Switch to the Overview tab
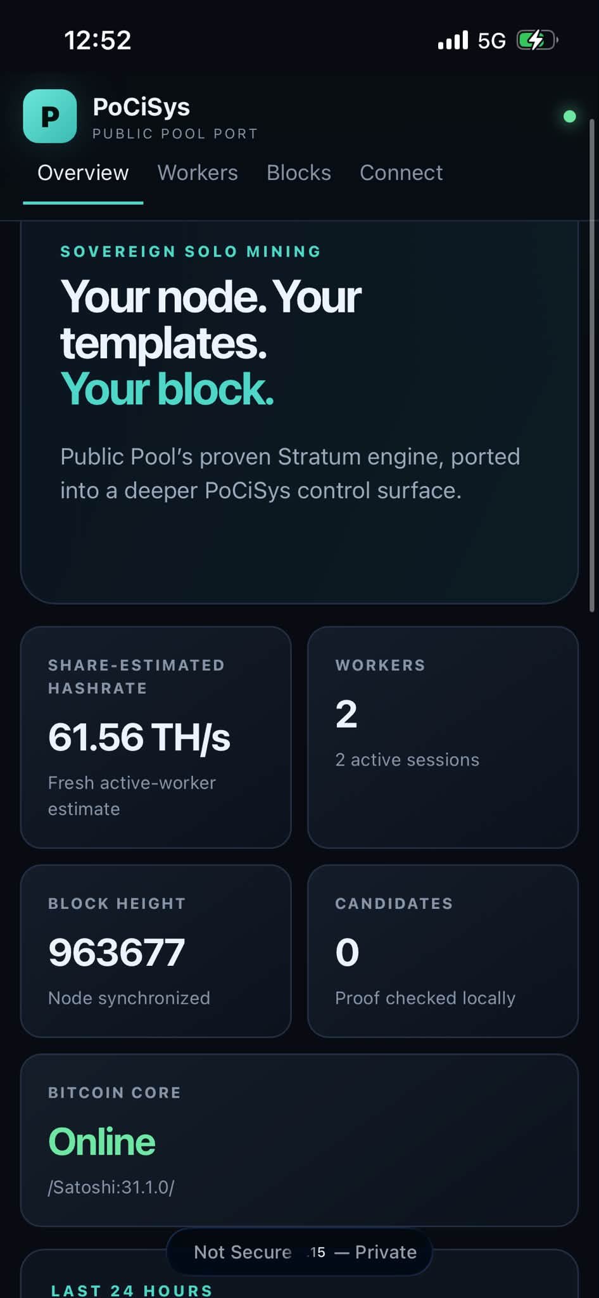Viewport: 599px width, 1298px height. click(x=83, y=173)
